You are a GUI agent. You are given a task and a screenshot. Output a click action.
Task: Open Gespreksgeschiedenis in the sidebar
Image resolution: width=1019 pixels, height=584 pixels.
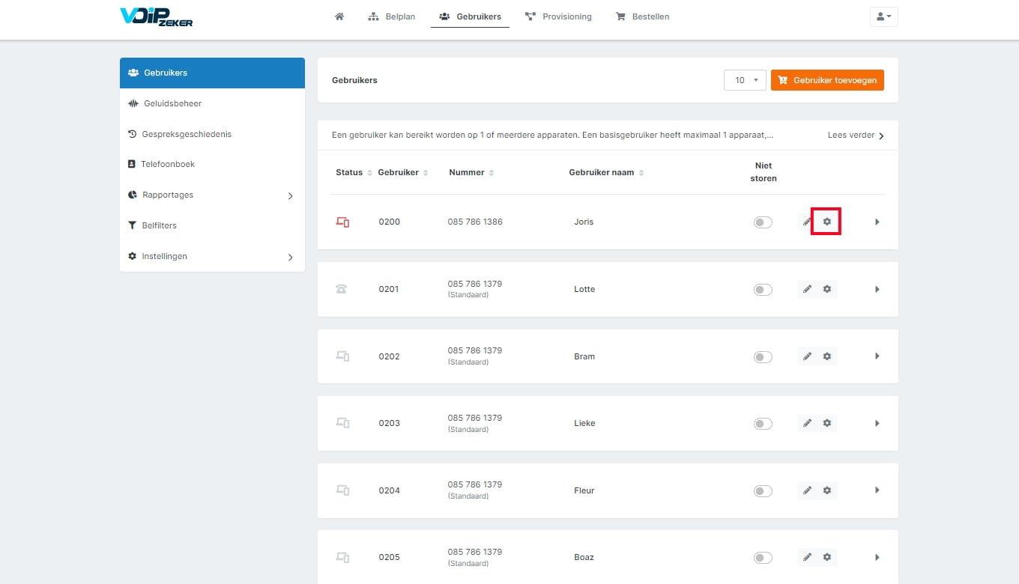click(212, 134)
